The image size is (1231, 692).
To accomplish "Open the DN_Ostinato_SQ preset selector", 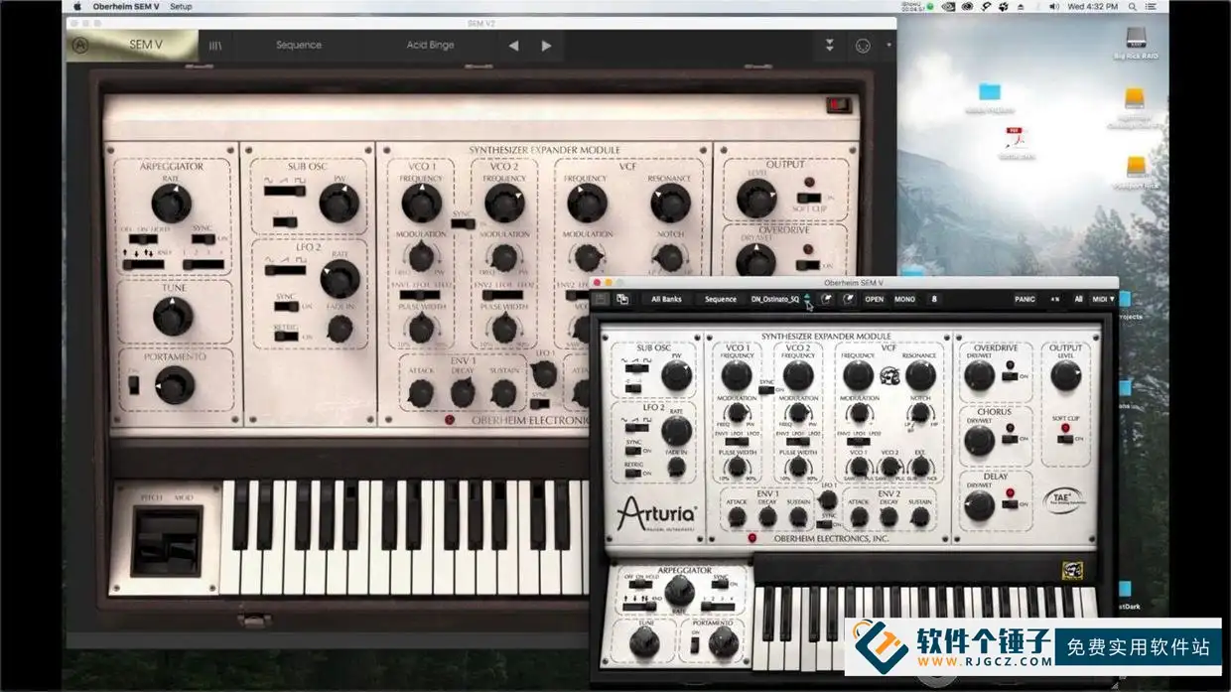I will point(774,299).
